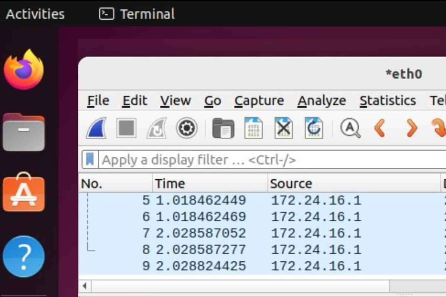Go back to previous packet in history
Screen dimensions: 446x297
[380, 128]
